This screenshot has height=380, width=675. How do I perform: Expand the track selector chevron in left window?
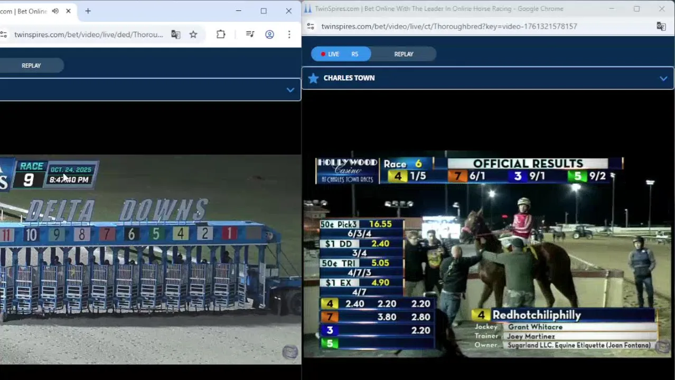coord(290,90)
